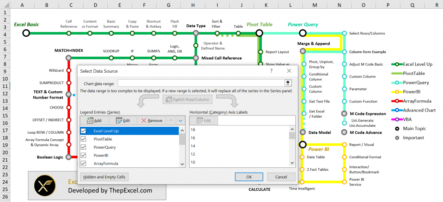Click the Power Query main topic circle

coord(302,33)
